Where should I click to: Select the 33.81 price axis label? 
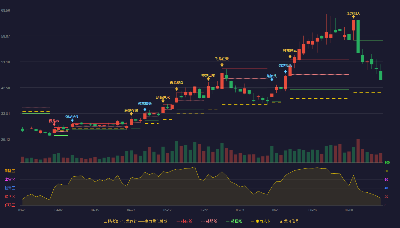click(6, 113)
